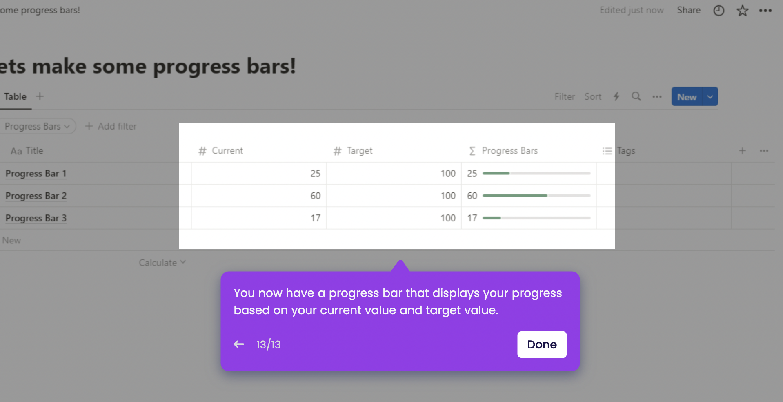Click the Aa icon on the Title column
Image resolution: width=783 pixels, height=402 pixels.
(x=16, y=150)
